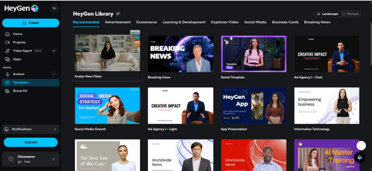Close the ad on Avatar New Video
This screenshot has height=171, width=372.
coord(138,32)
